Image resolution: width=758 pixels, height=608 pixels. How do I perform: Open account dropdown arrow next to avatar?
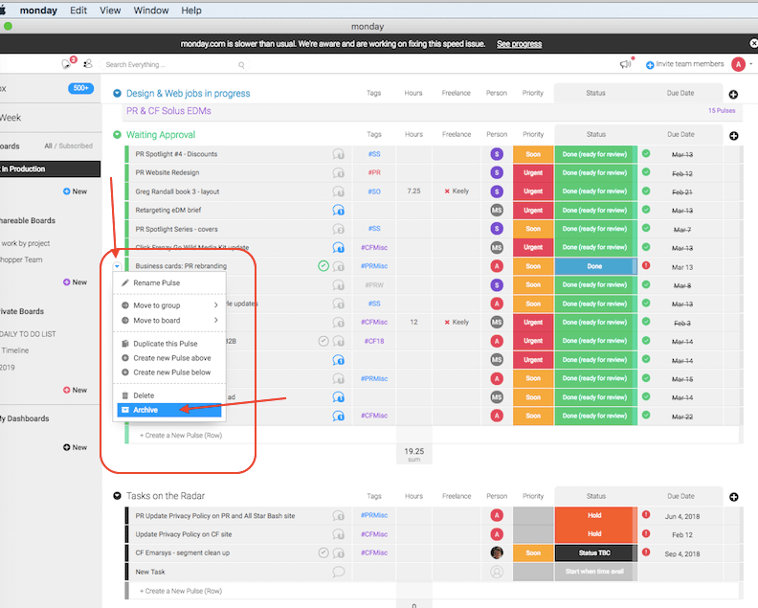(750, 64)
